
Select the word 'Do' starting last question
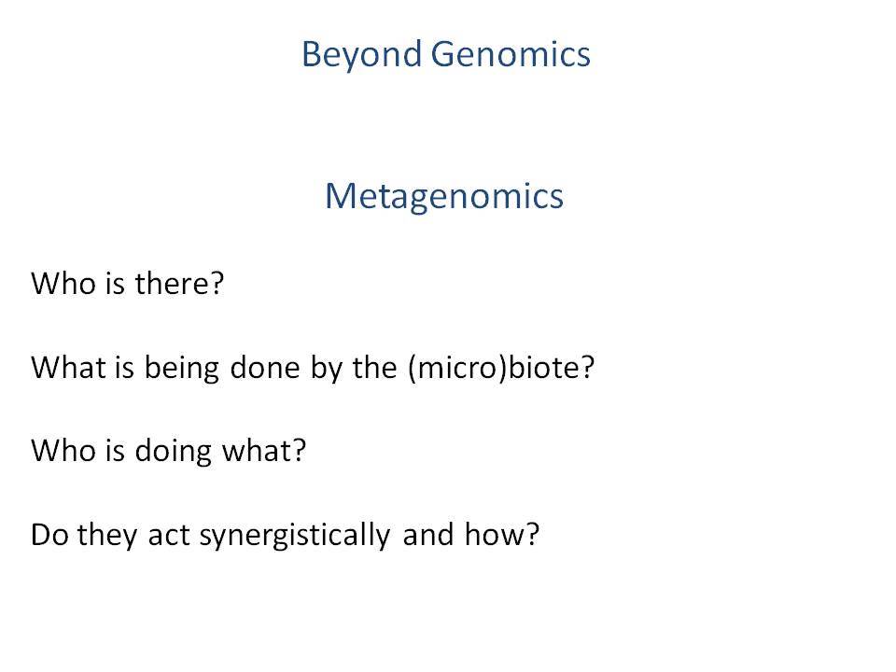coord(49,536)
